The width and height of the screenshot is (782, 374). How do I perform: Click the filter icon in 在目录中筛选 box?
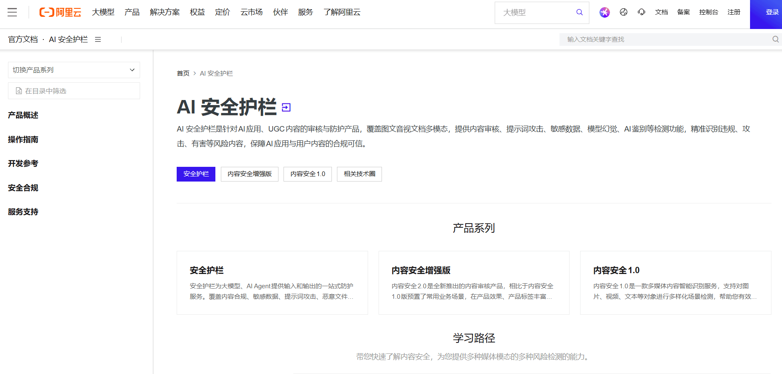click(19, 91)
